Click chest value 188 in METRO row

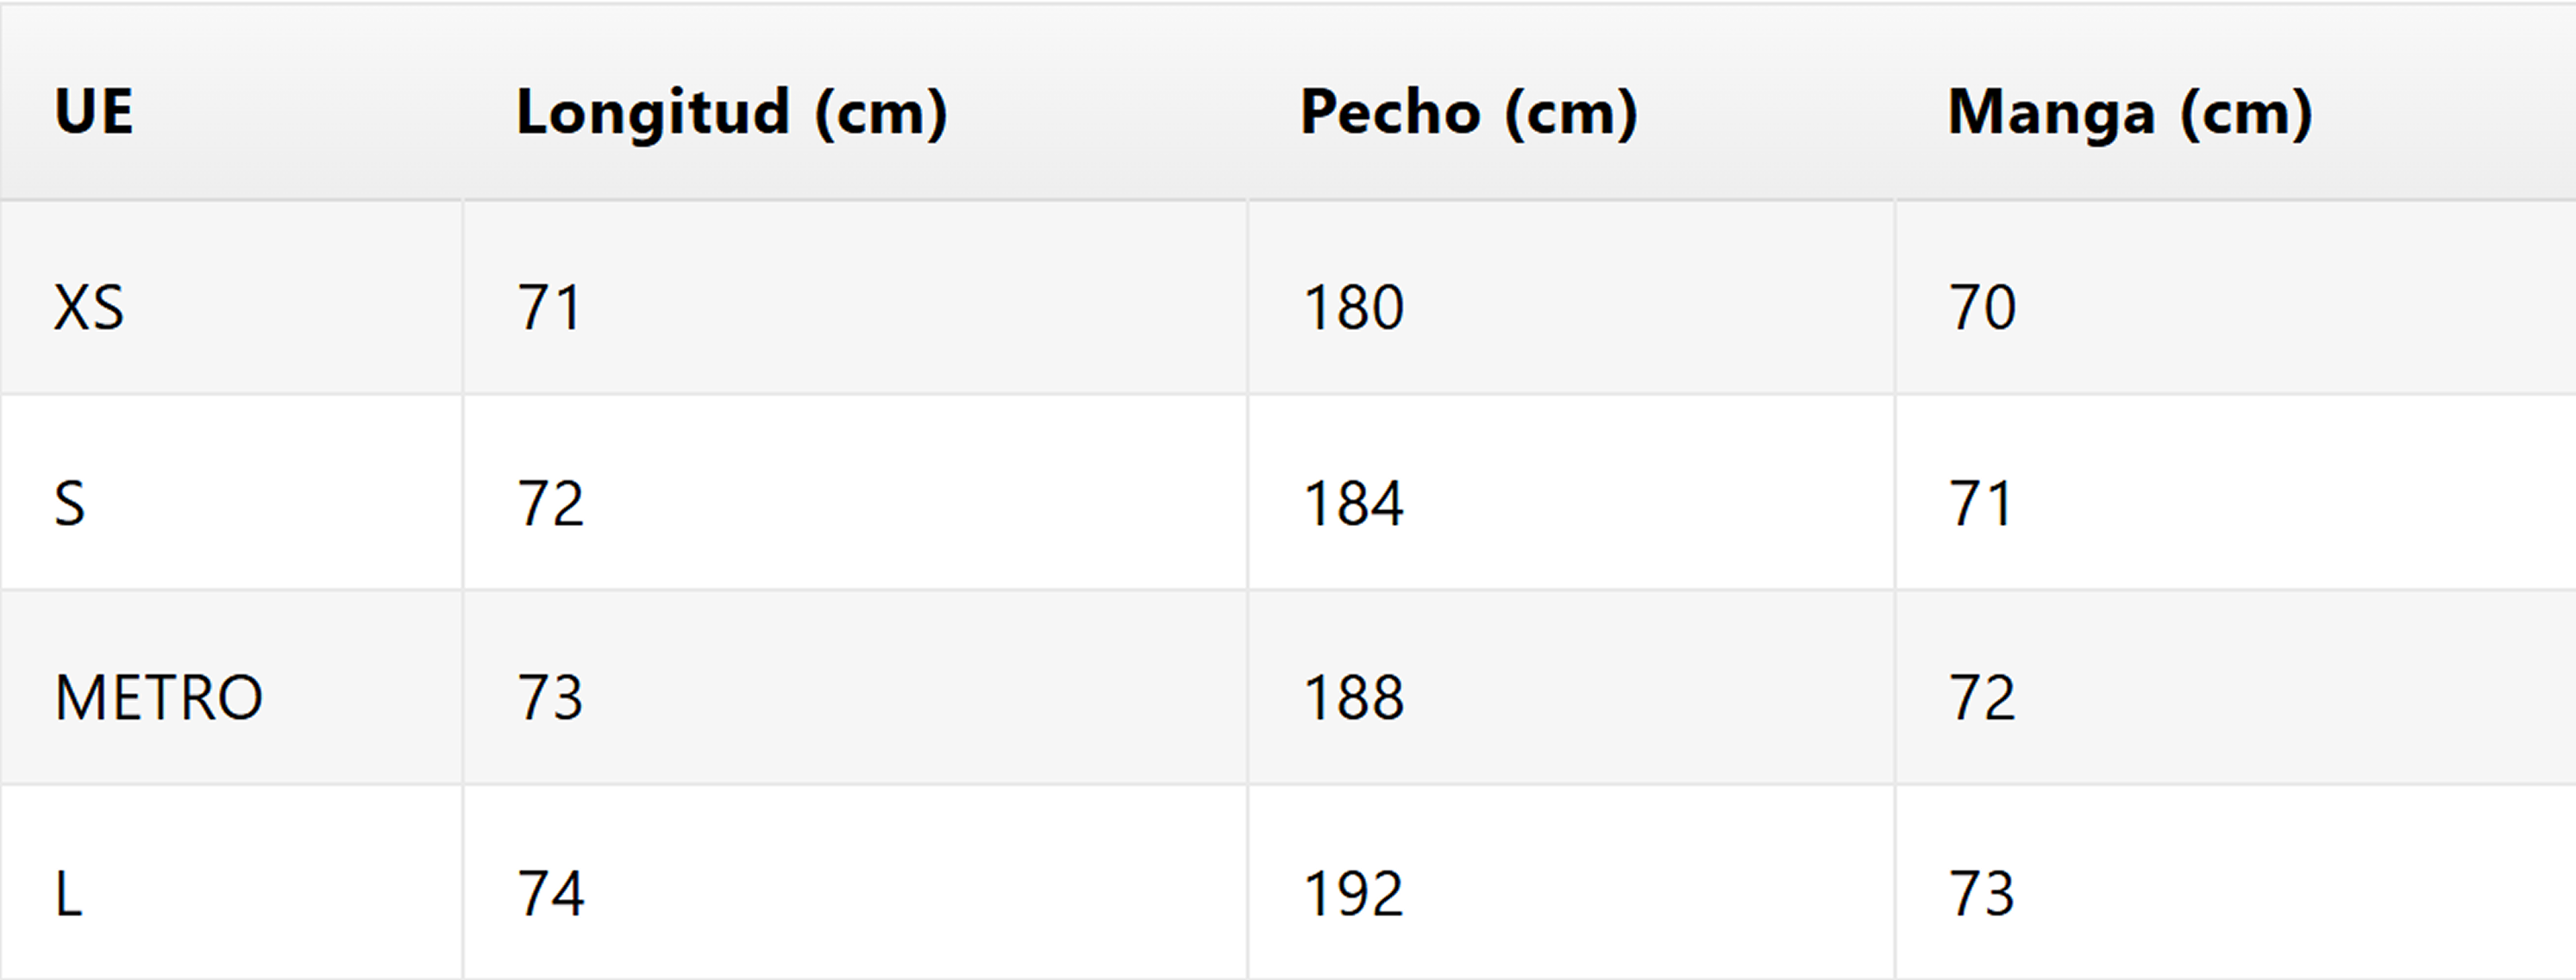tap(1353, 697)
